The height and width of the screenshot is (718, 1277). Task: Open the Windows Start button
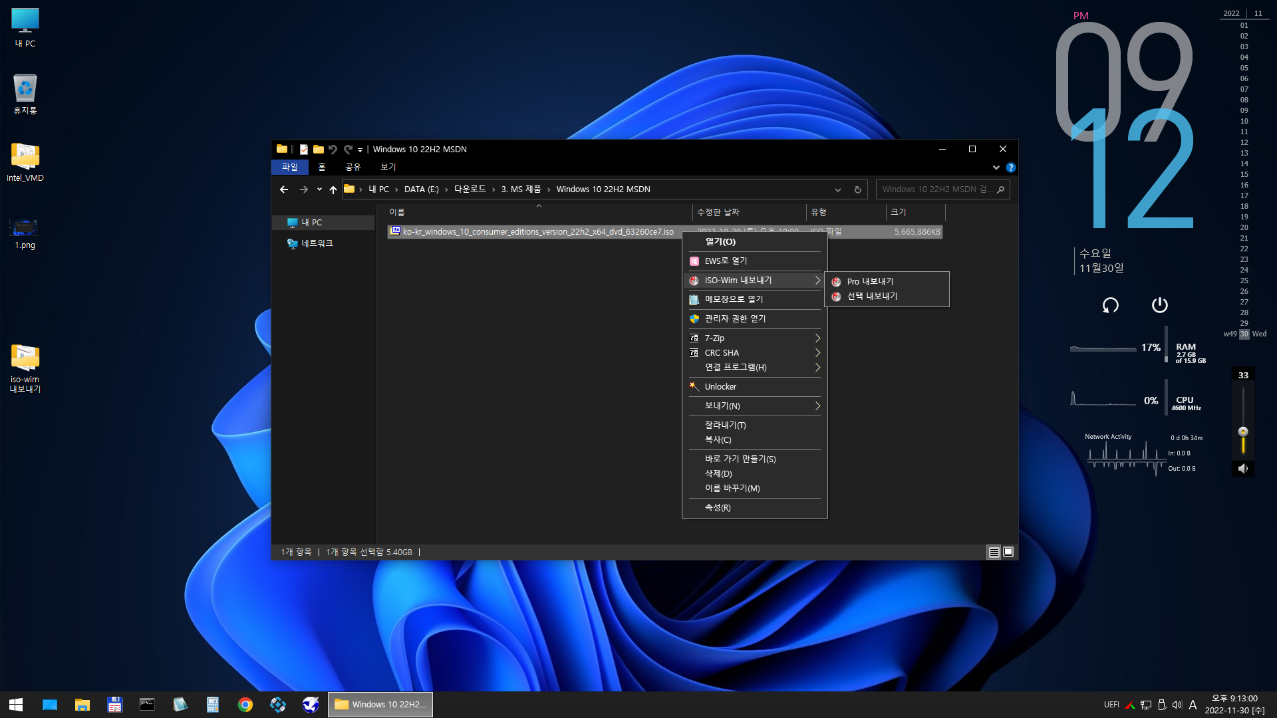pos(16,705)
